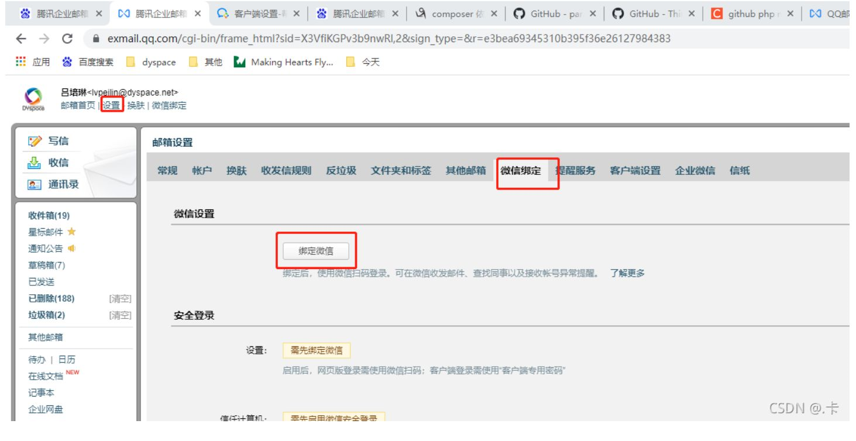Go forward in browser history
856x441 pixels.
point(43,39)
